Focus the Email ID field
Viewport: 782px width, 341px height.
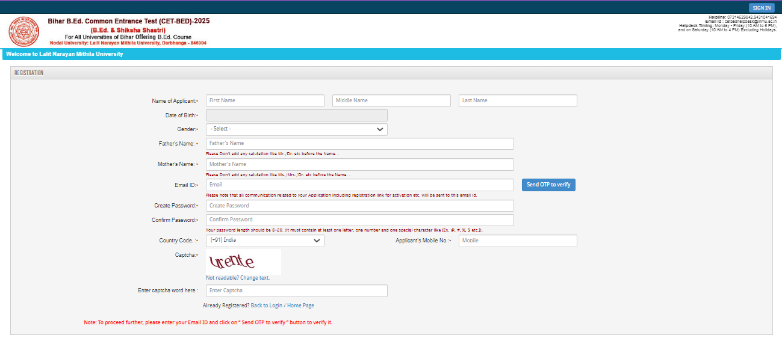pos(359,185)
